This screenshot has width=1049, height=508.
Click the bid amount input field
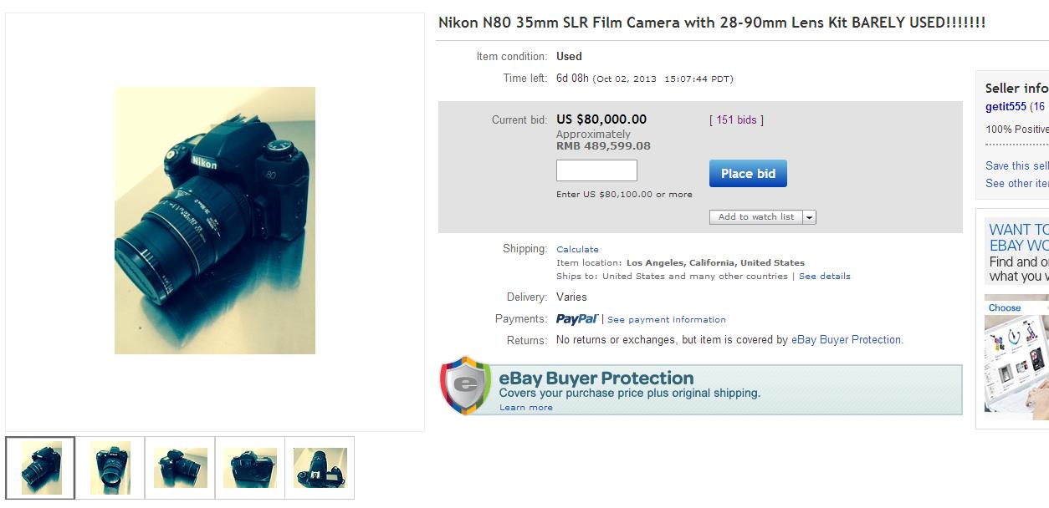pyautogui.click(x=596, y=171)
